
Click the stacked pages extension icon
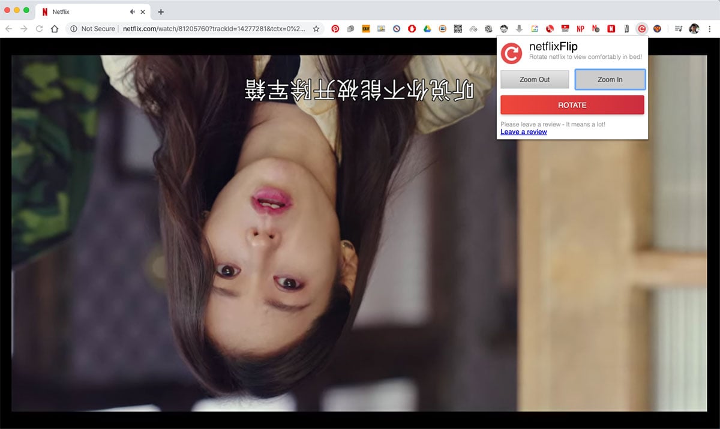pyautogui.click(x=351, y=28)
